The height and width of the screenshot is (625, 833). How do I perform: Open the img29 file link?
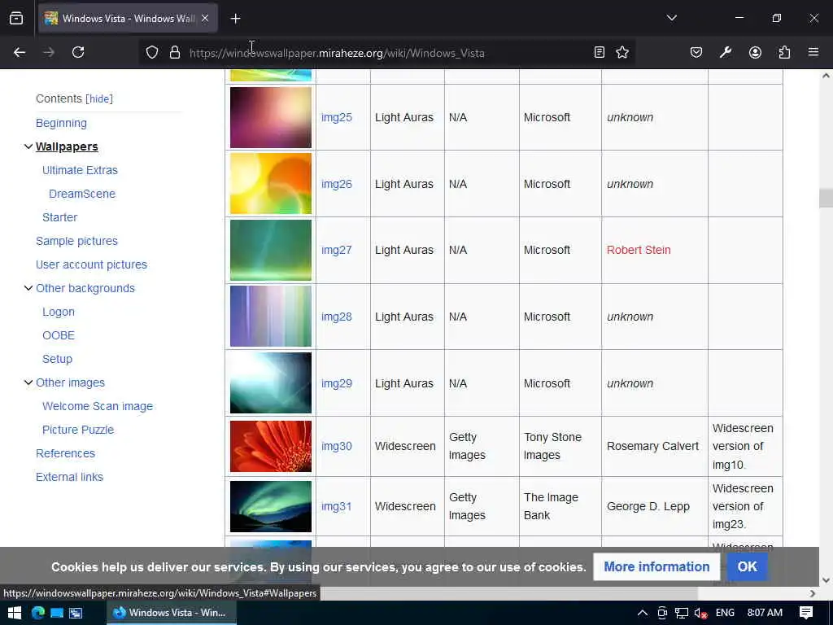(336, 383)
